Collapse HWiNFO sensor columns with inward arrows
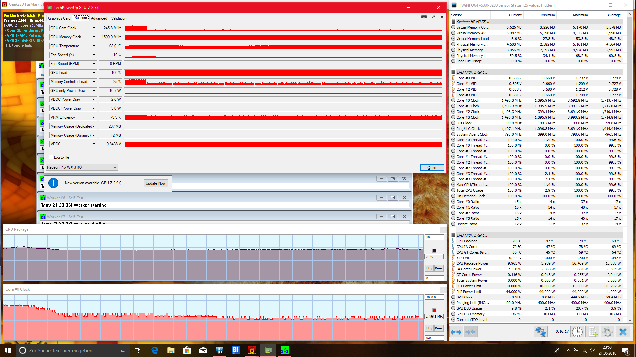This screenshot has height=357, width=636. coord(470,332)
